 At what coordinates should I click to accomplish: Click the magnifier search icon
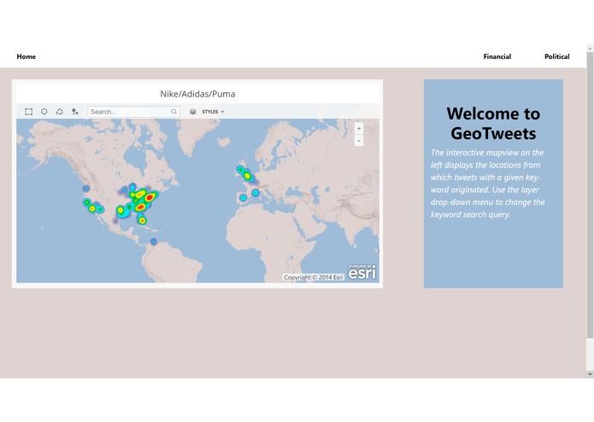pos(173,112)
